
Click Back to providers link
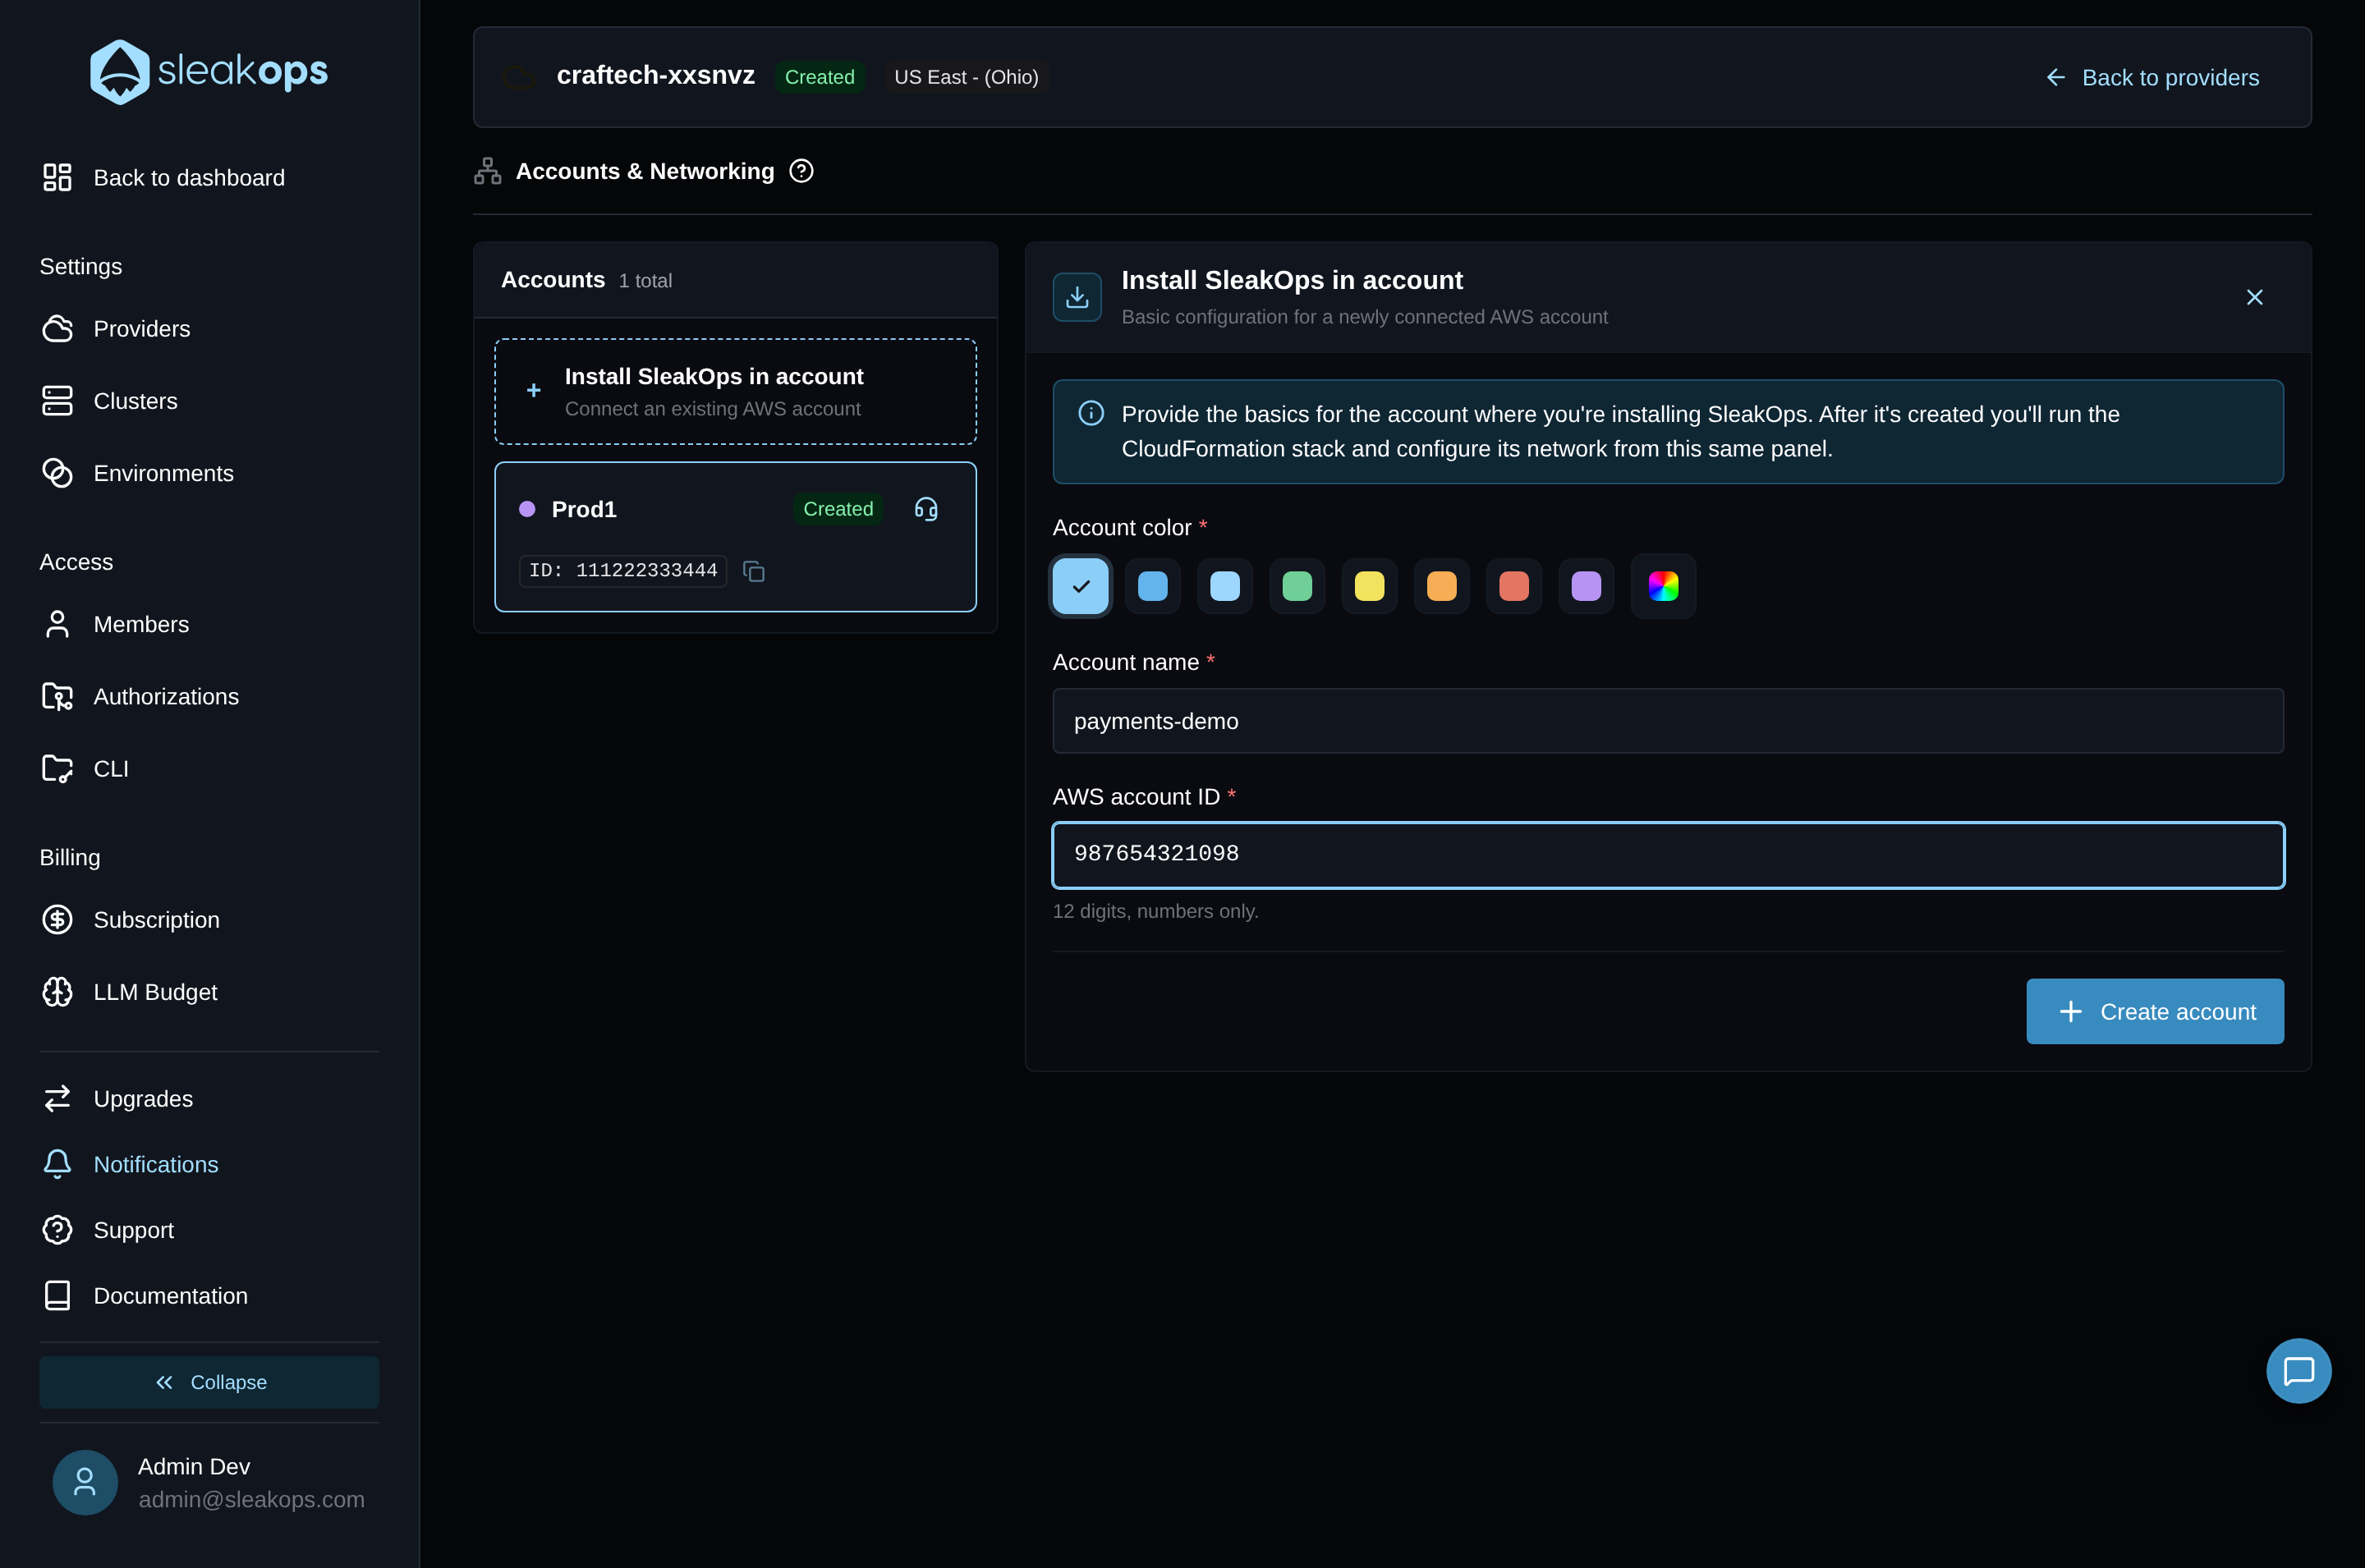pos(2152,78)
